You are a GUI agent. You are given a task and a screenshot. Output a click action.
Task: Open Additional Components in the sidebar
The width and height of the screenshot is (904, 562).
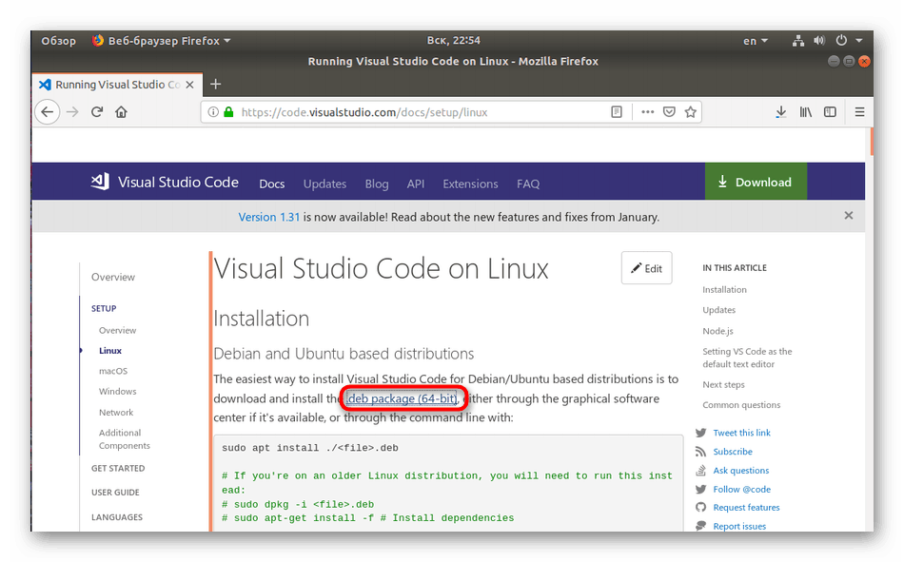[x=124, y=439]
